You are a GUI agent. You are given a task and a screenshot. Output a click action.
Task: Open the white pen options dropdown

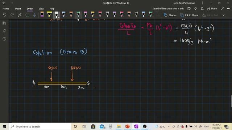click(x=59, y=17)
